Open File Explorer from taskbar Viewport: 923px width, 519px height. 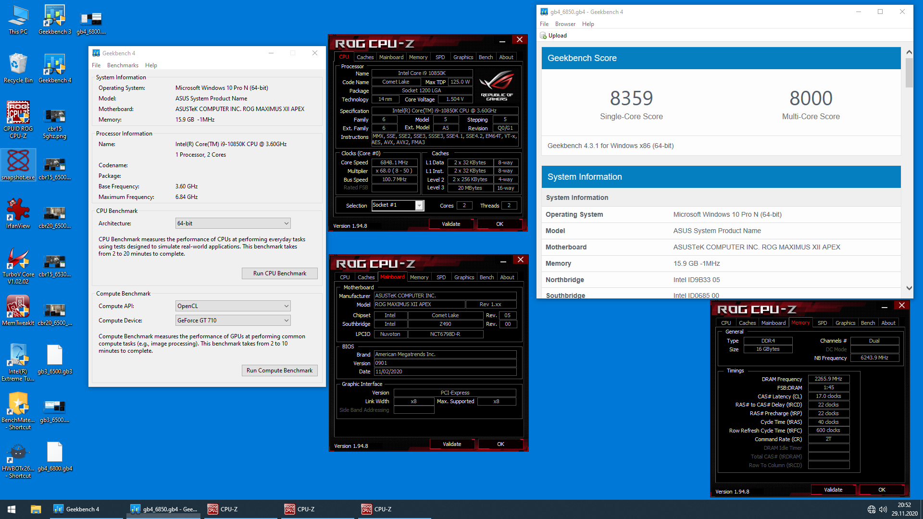pos(36,509)
